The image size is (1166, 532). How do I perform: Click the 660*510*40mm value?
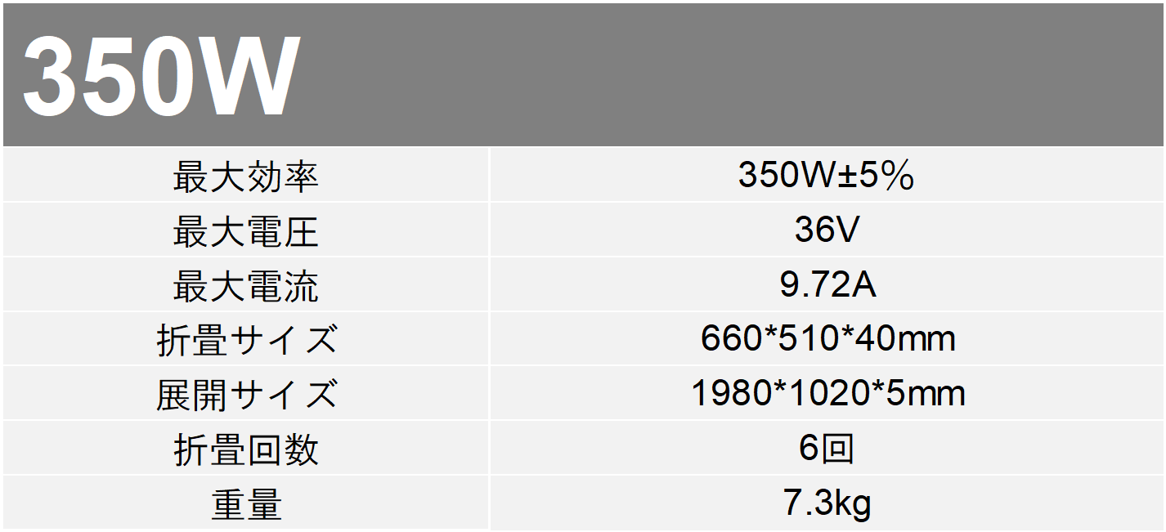click(827, 339)
